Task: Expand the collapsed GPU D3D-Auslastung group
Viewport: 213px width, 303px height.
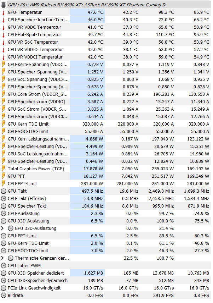Action: click(x=2, y=228)
